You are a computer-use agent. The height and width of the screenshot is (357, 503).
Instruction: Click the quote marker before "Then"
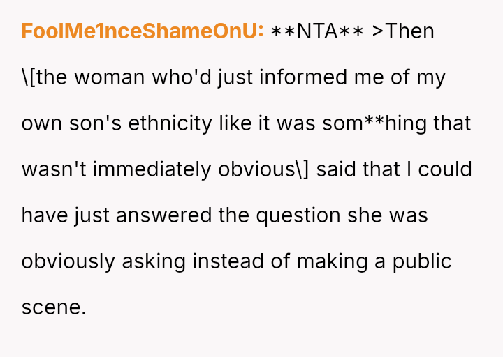coord(377,31)
